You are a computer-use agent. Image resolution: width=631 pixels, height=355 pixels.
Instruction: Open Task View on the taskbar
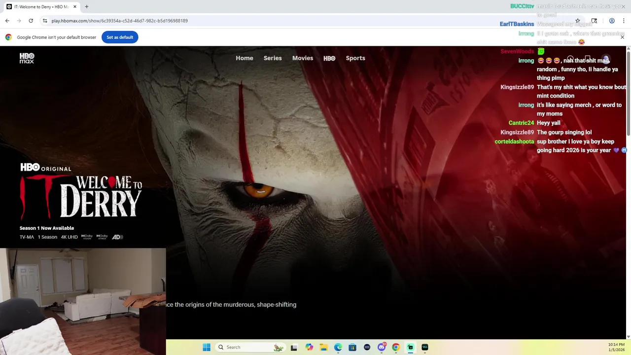point(294,347)
